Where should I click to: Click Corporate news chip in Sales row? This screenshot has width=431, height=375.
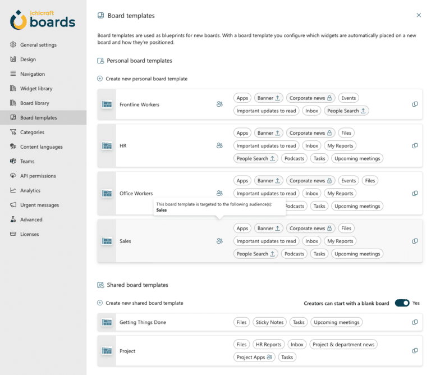[x=310, y=228]
